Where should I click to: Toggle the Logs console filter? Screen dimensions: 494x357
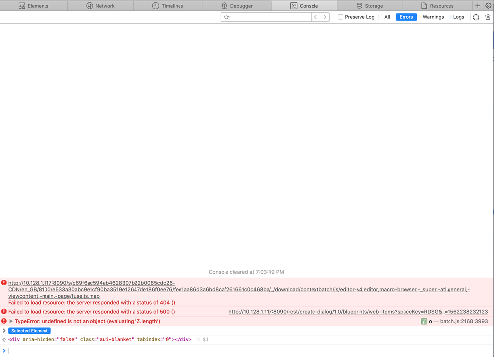(x=458, y=17)
